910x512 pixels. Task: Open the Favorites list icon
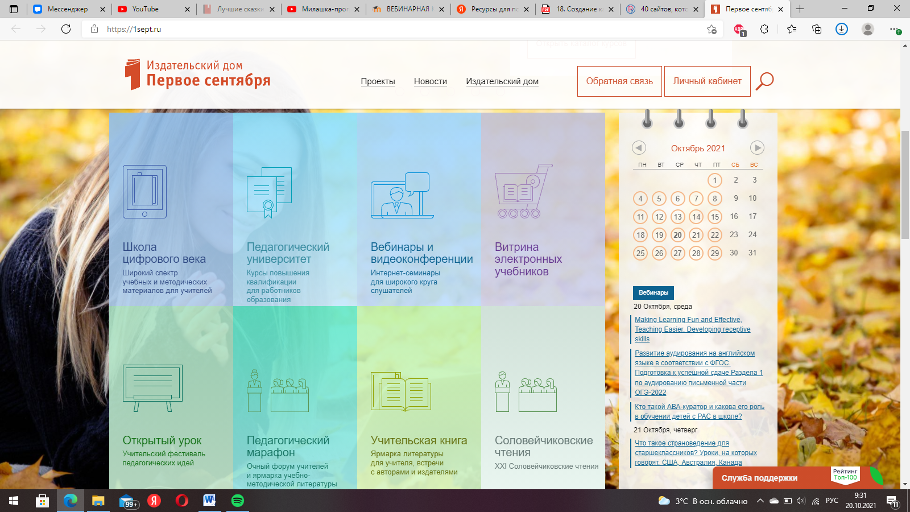pos(792,29)
